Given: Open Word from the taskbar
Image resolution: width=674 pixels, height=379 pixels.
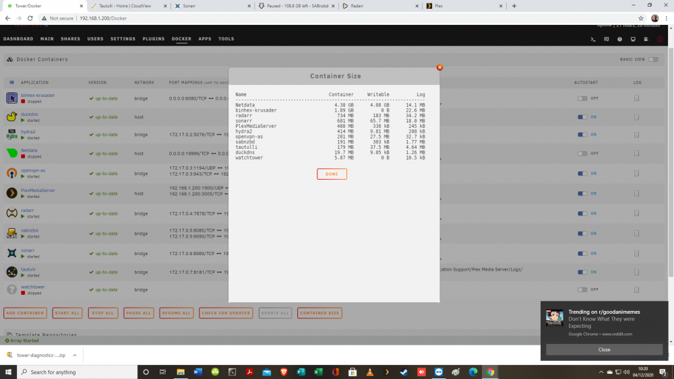Looking at the screenshot, I should (x=197, y=372).
